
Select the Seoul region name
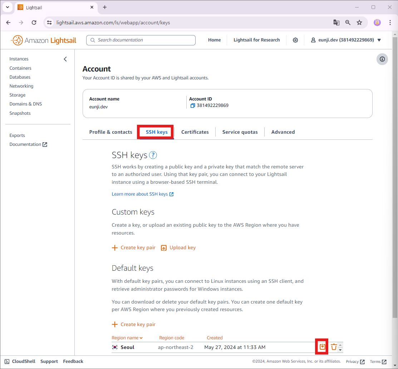pos(127,348)
